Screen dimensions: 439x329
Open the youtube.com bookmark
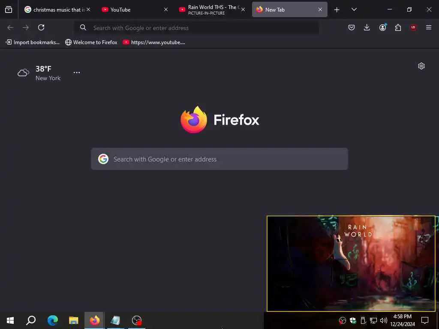[154, 42]
